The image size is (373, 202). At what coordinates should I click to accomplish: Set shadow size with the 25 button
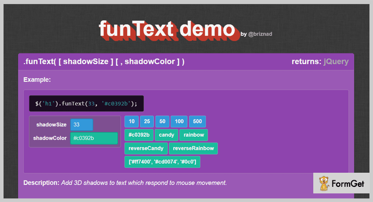147,122
